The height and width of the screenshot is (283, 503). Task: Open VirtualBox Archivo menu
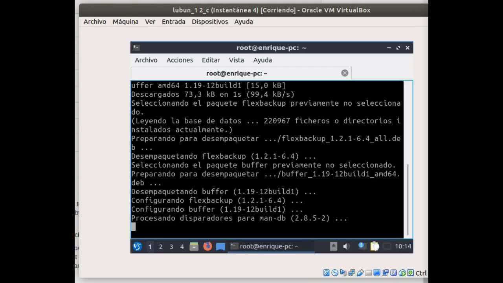[95, 22]
